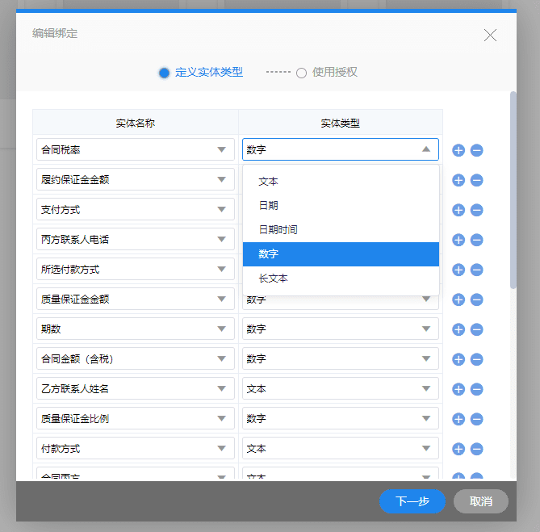Add a row after 合同金额（含税）
The width and height of the screenshot is (540, 532).
click(x=458, y=359)
